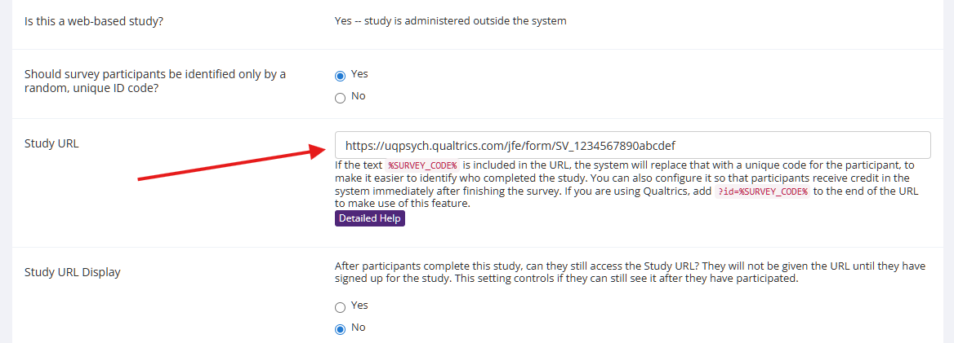954x343 pixels.
Task: Select Yes for random unique ID code
Action: [341, 75]
